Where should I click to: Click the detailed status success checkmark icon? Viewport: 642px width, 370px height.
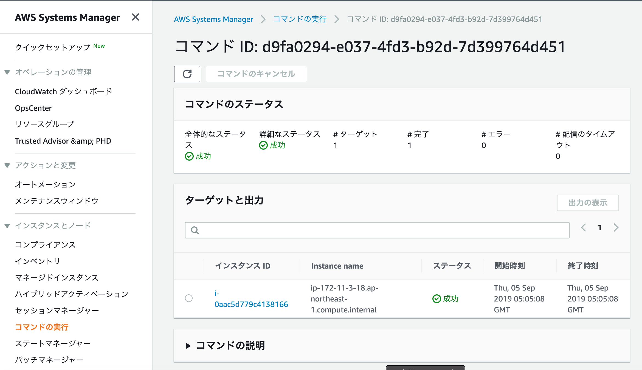tap(263, 145)
